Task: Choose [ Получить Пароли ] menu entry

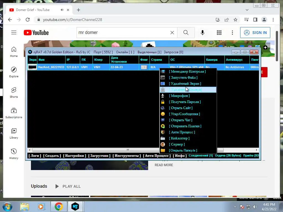Action: [x=188, y=102]
